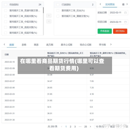130x131 pixels.
Task: Open the 数据 tab
Action: point(12,45)
